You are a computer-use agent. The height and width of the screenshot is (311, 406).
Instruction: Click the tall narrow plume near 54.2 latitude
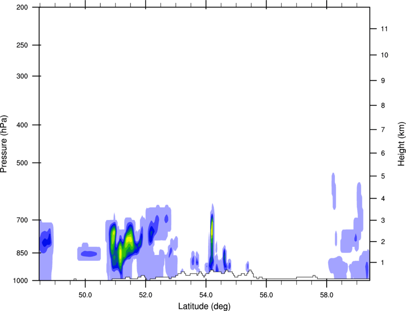(212, 237)
